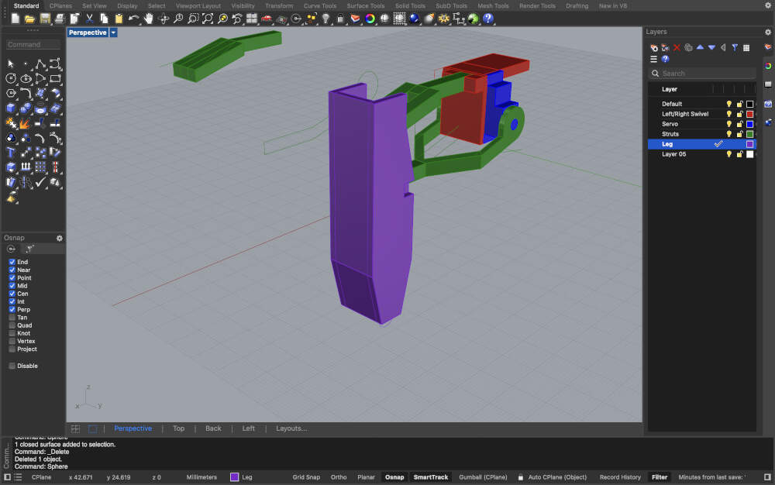The width and height of the screenshot is (775, 485).
Task: Toggle Planar mode in status bar
Action: coord(367,477)
